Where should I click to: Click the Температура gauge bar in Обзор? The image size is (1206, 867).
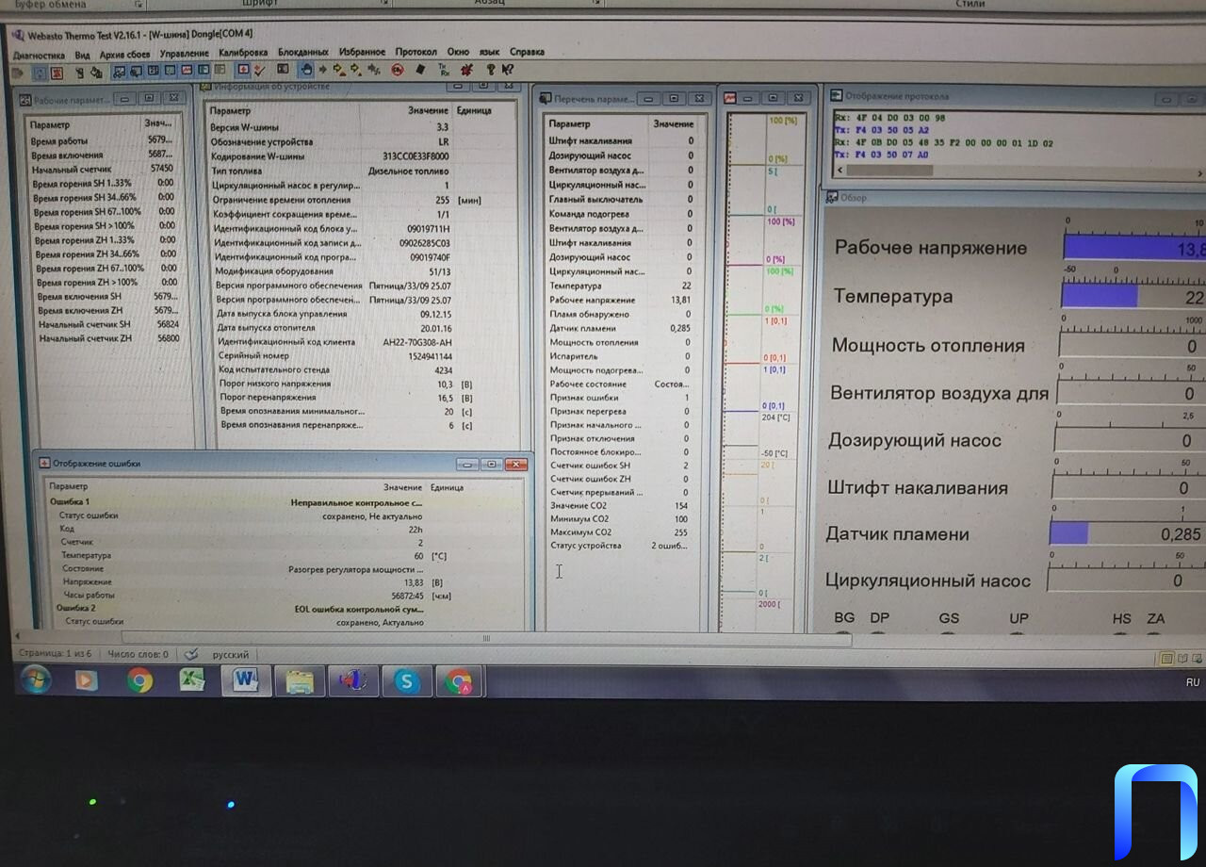[1133, 296]
